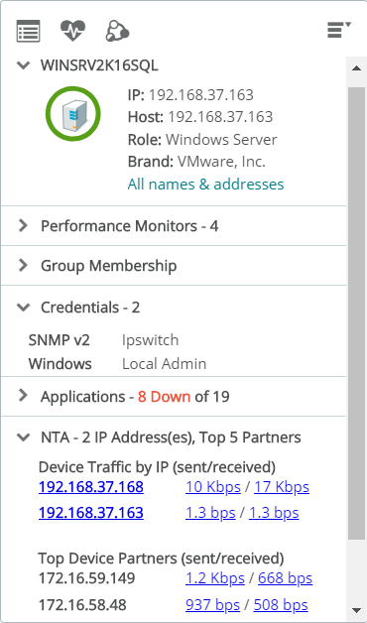
Task: Open the 192.168.37.168 traffic link
Action: (91, 487)
